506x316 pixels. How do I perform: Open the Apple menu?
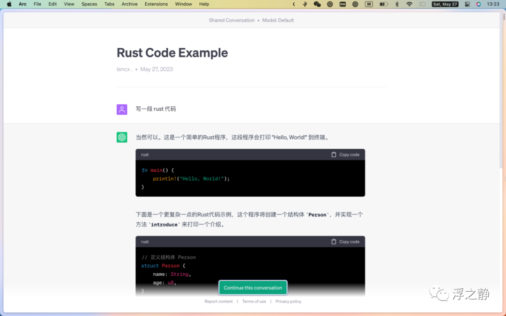click(9, 4)
